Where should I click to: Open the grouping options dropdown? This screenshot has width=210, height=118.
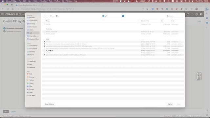(58, 16)
